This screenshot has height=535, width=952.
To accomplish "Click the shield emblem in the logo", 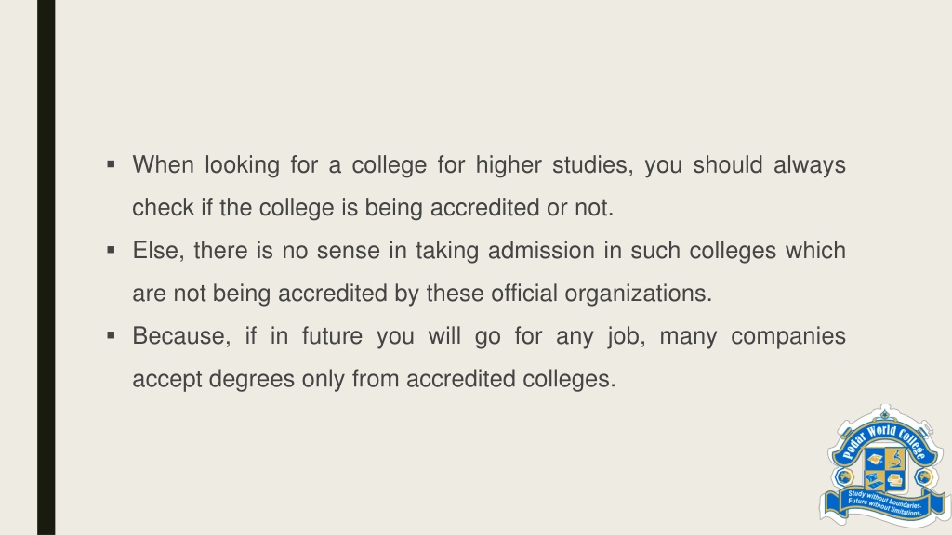I will [x=885, y=469].
